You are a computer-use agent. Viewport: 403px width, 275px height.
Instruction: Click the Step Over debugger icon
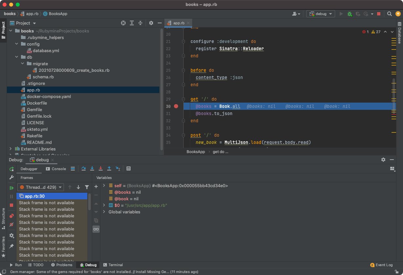click(84, 168)
